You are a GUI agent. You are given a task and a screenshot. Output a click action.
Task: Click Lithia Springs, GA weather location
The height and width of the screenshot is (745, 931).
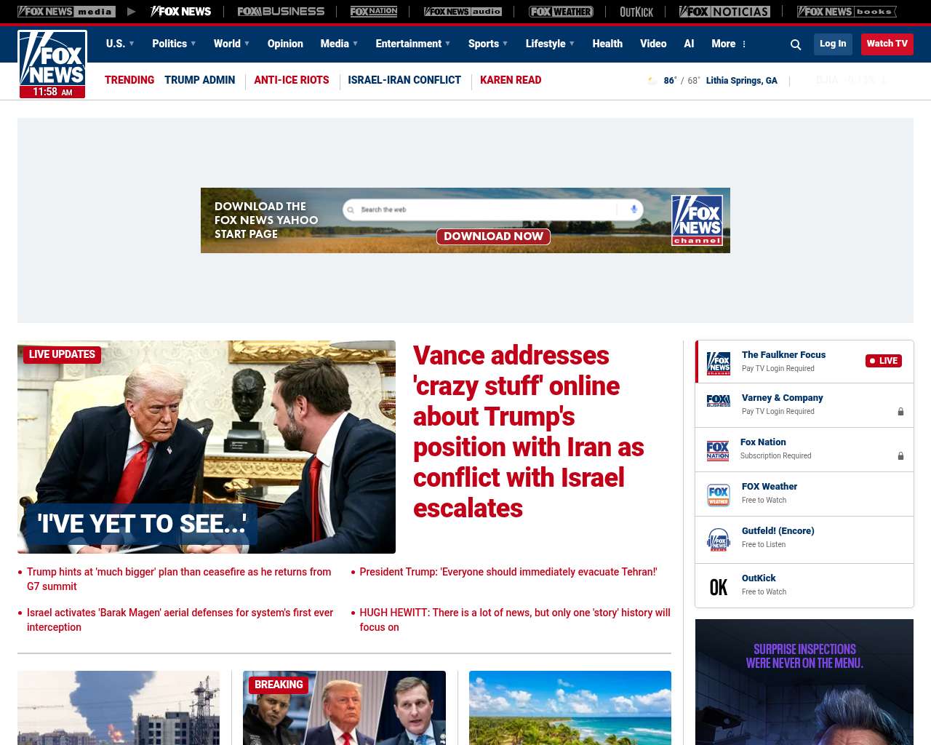pos(741,81)
